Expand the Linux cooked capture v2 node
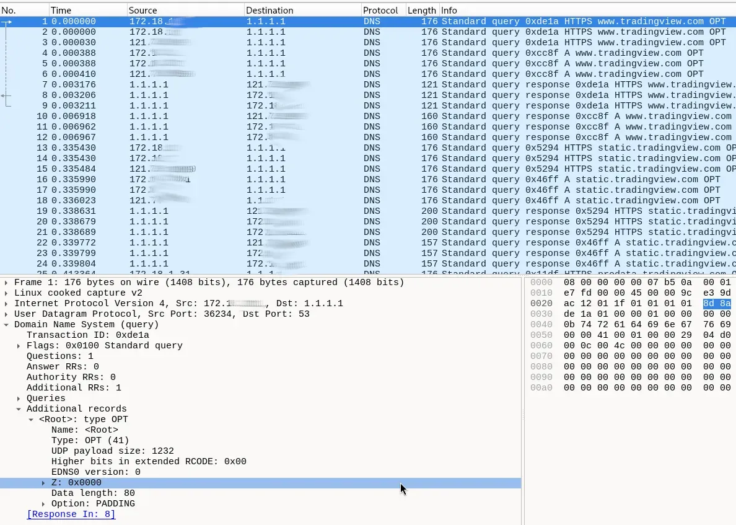736x525 pixels. click(x=6, y=293)
